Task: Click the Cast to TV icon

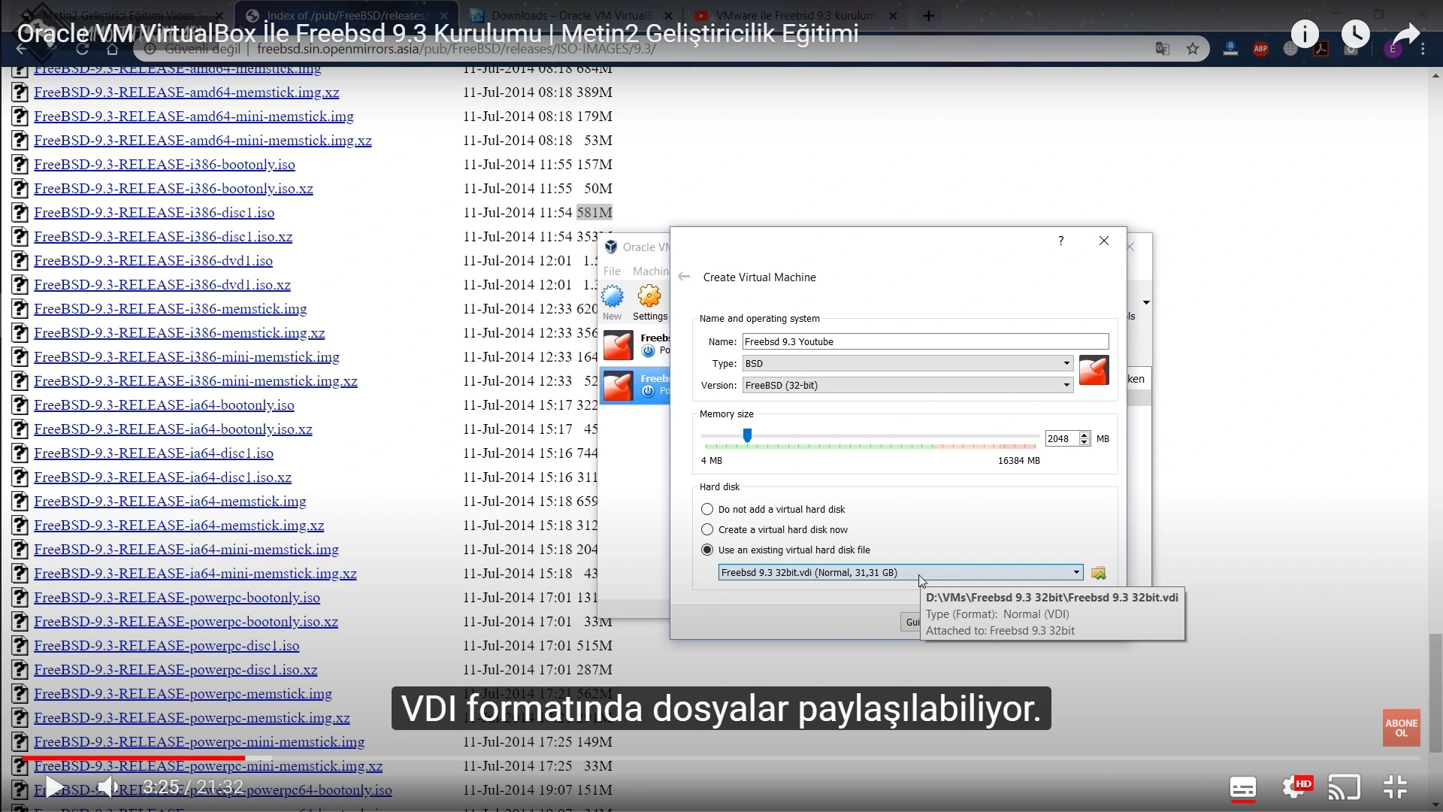Action: tap(1344, 787)
